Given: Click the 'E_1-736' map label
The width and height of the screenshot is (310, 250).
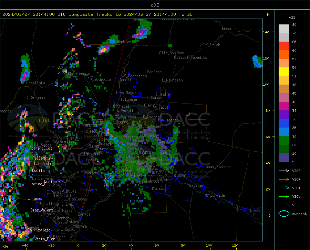Looking at the screenshot, I should pyautogui.click(x=213, y=45).
